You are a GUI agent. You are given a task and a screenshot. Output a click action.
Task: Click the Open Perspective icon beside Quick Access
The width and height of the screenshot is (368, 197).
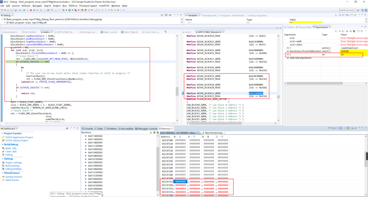click(x=358, y=10)
